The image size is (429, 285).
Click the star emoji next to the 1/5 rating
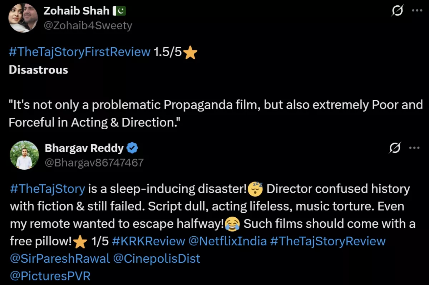[x=79, y=241]
